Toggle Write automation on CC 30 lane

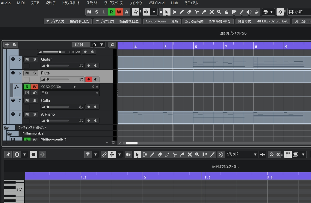tap(34, 87)
